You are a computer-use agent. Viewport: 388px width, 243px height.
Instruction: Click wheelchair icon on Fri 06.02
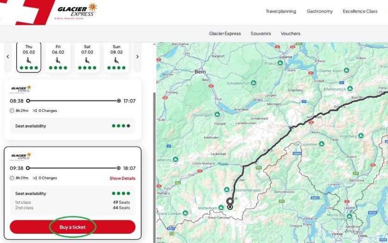click(x=58, y=61)
